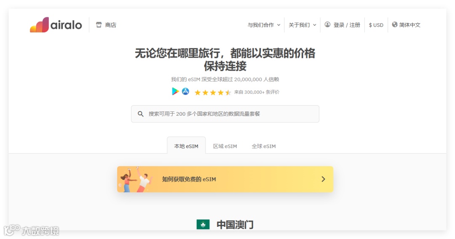Open the 商店 store link
Viewport: 455px width, 239px height.
coord(106,25)
